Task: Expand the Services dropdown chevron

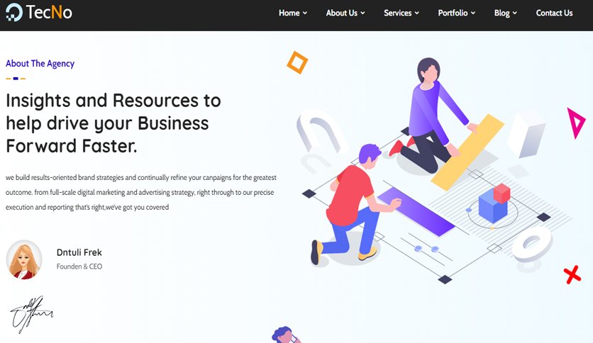Action: 417,13
